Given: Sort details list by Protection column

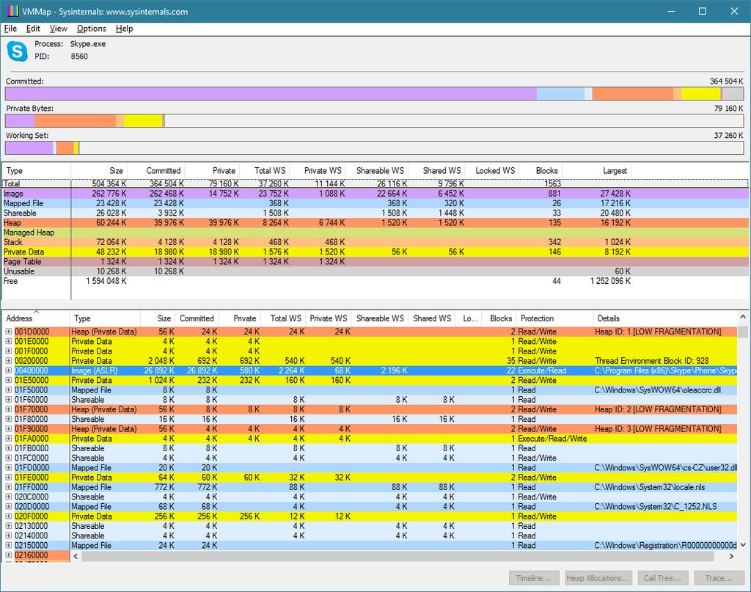Looking at the screenshot, I should [555, 318].
